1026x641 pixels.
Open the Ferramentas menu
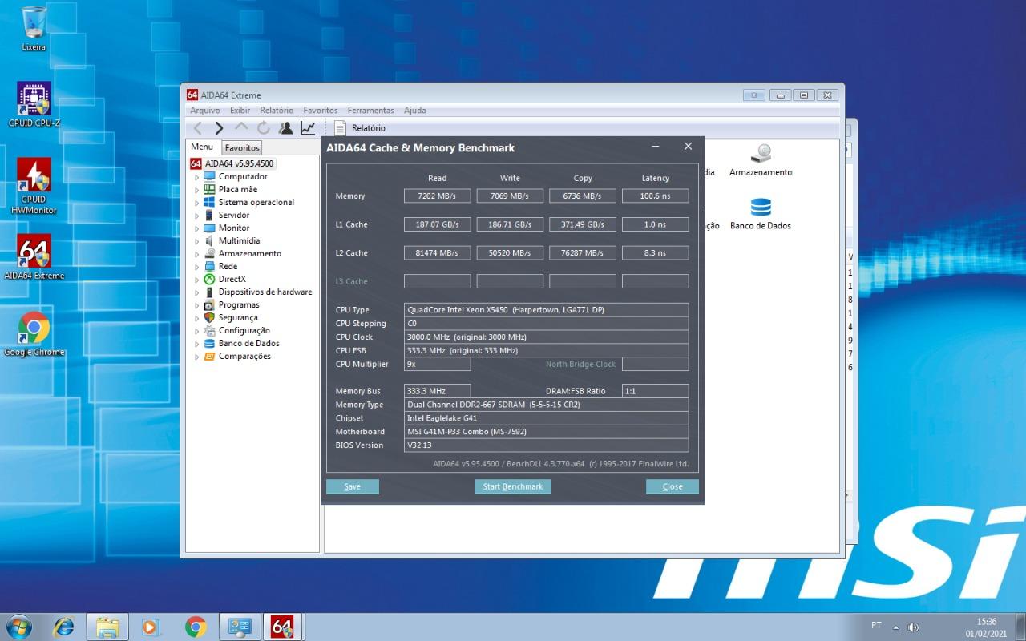(371, 111)
